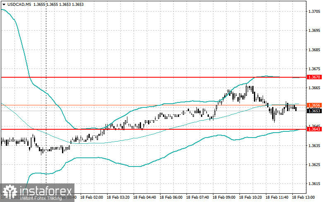Click the 1.3695 price scale value
This screenshot has height=202, width=323.
click(315, 31)
